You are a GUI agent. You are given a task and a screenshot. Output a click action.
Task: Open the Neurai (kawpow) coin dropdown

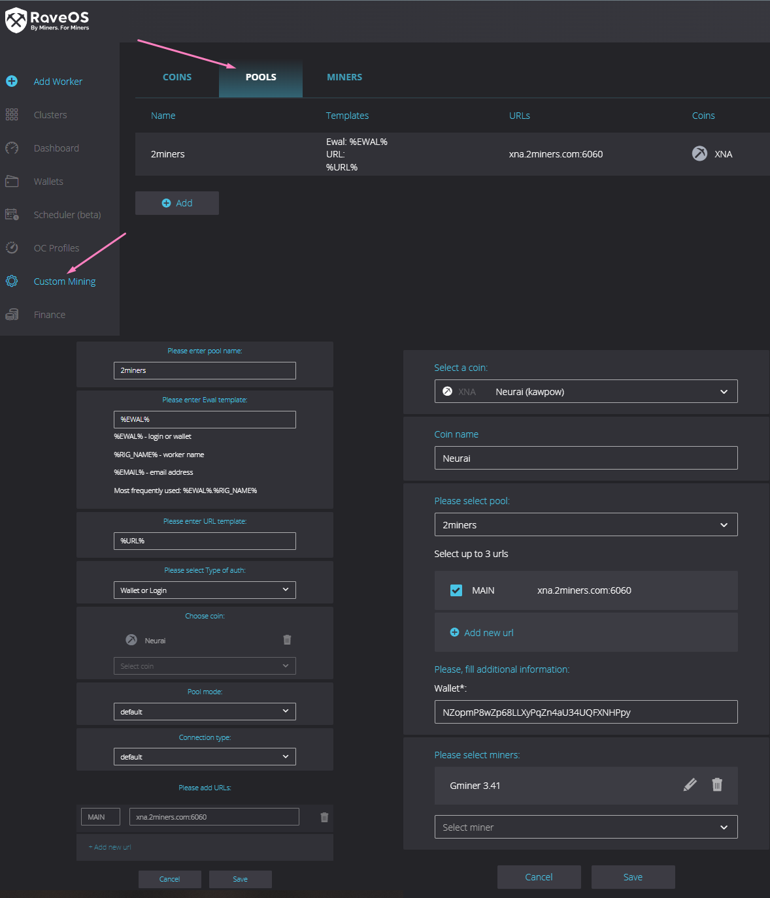(586, 391)
